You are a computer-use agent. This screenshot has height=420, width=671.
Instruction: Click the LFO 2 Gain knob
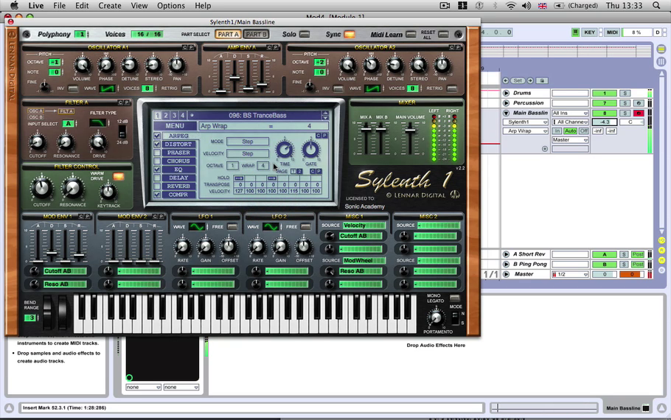(x=280, y=247)
